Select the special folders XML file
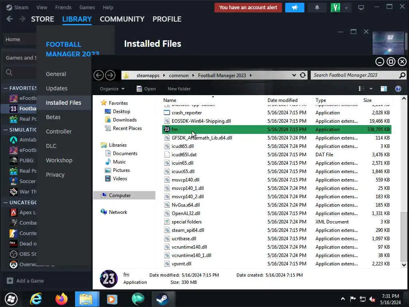The height and width of the screenshot is (307, 409). [x=276, y=222]
